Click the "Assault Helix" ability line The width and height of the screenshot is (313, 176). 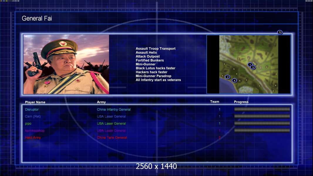pyautogui.click(x=146, y=53)
